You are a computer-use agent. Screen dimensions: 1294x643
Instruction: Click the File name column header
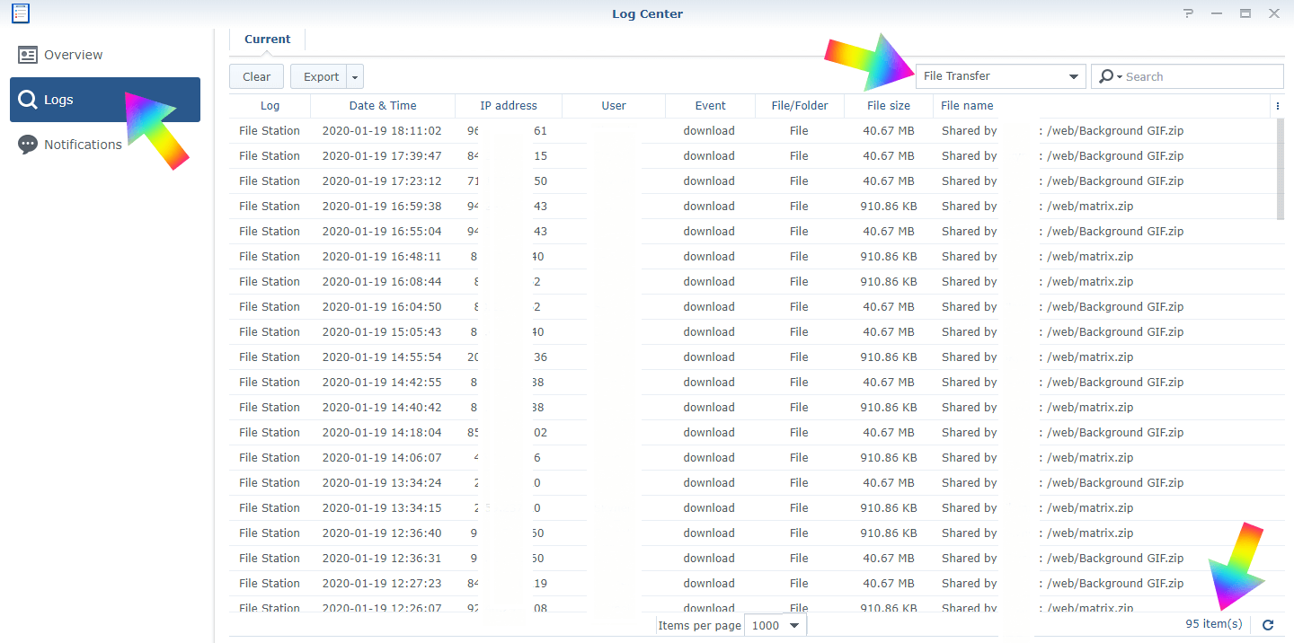coord(1102,106)
